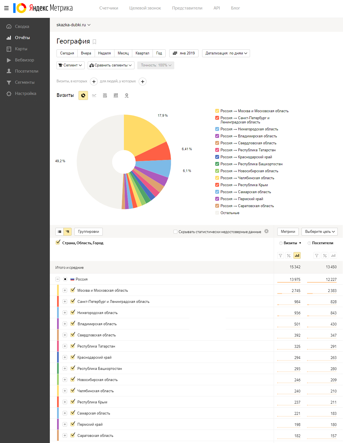Select tree list table view
Screen dimensions: 343x443
point(68,232)
